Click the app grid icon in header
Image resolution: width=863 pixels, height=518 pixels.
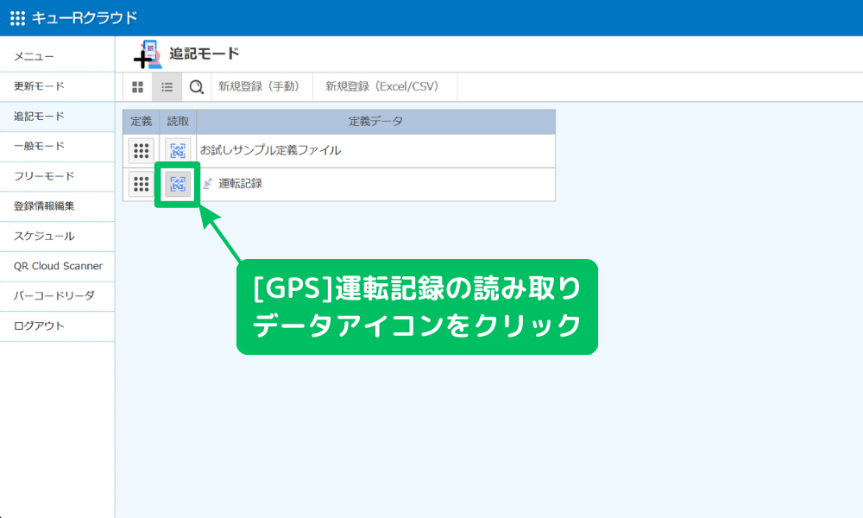pos(17,18)
